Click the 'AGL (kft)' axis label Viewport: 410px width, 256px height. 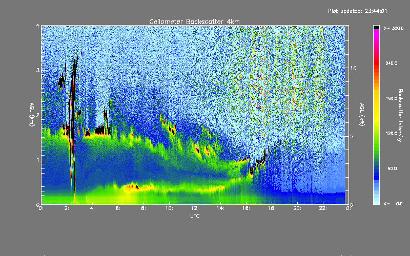click(362, 115)
